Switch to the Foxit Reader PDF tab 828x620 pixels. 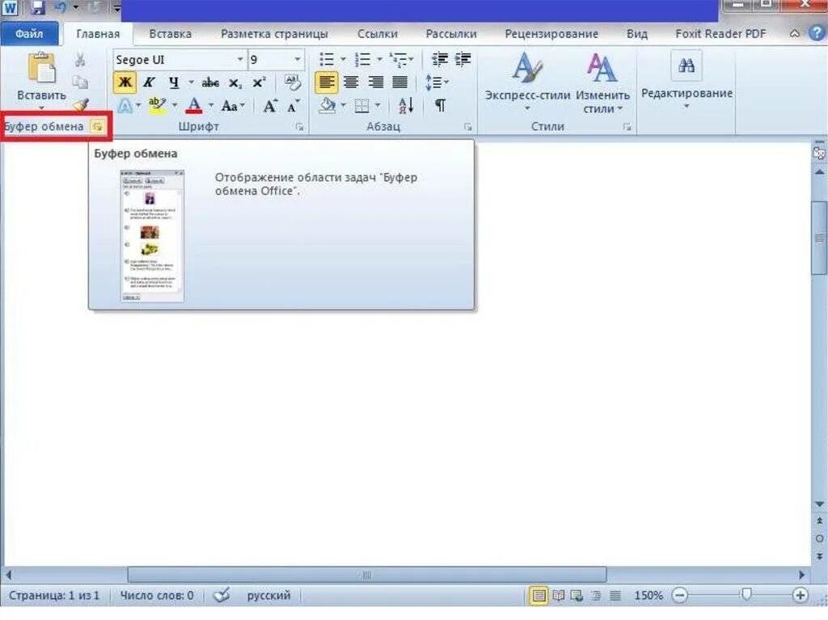pos(720,34)
